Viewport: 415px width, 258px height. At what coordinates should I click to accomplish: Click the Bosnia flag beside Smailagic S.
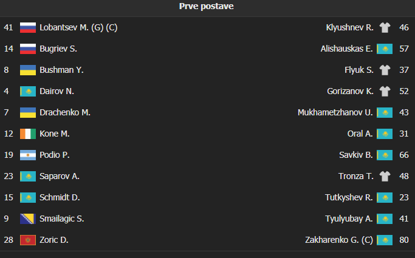(x=28, y=219)
